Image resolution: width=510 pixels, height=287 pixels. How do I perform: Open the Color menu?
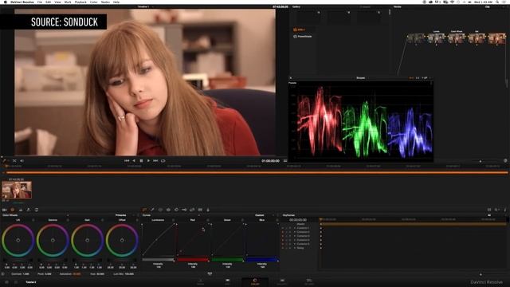click(x=94, y=2)
